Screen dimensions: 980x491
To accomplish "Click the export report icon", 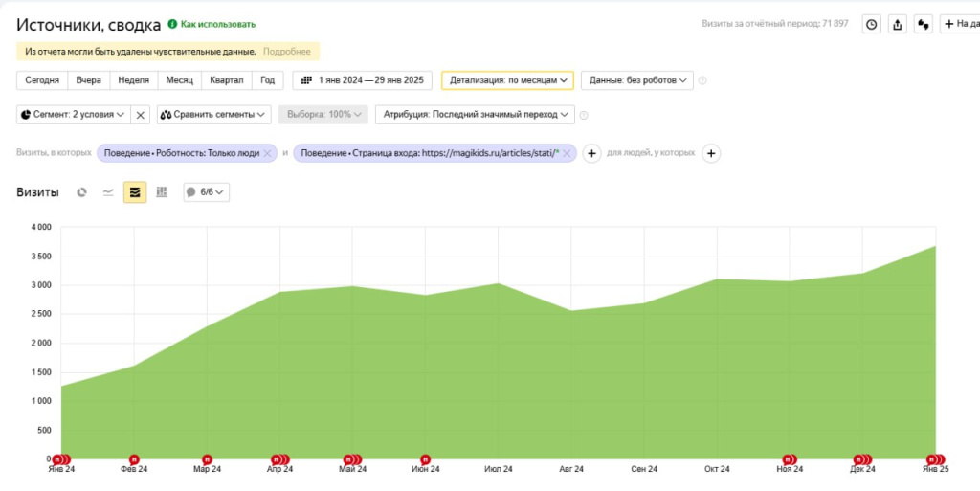I will 897,25.
